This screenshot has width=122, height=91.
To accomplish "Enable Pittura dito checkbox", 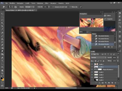I will pos(70,7).
